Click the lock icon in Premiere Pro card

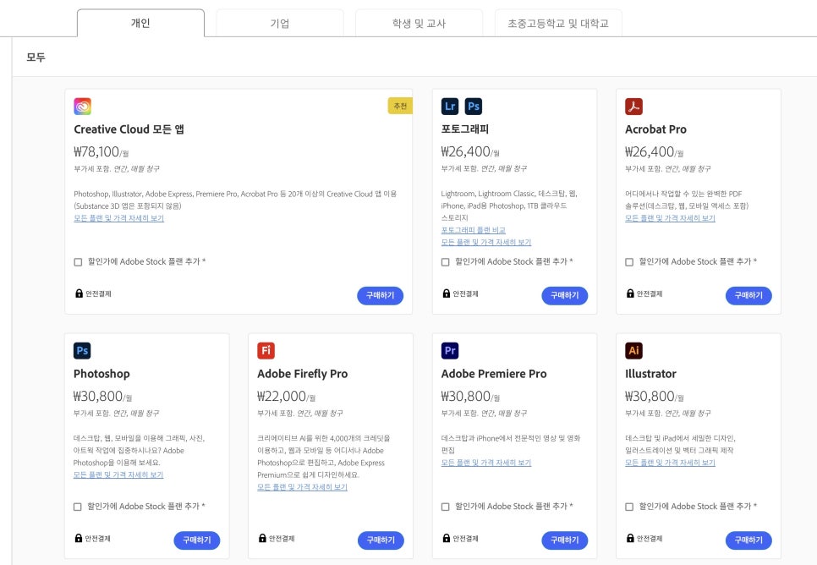pyautogui.click(x=447, y=538)
